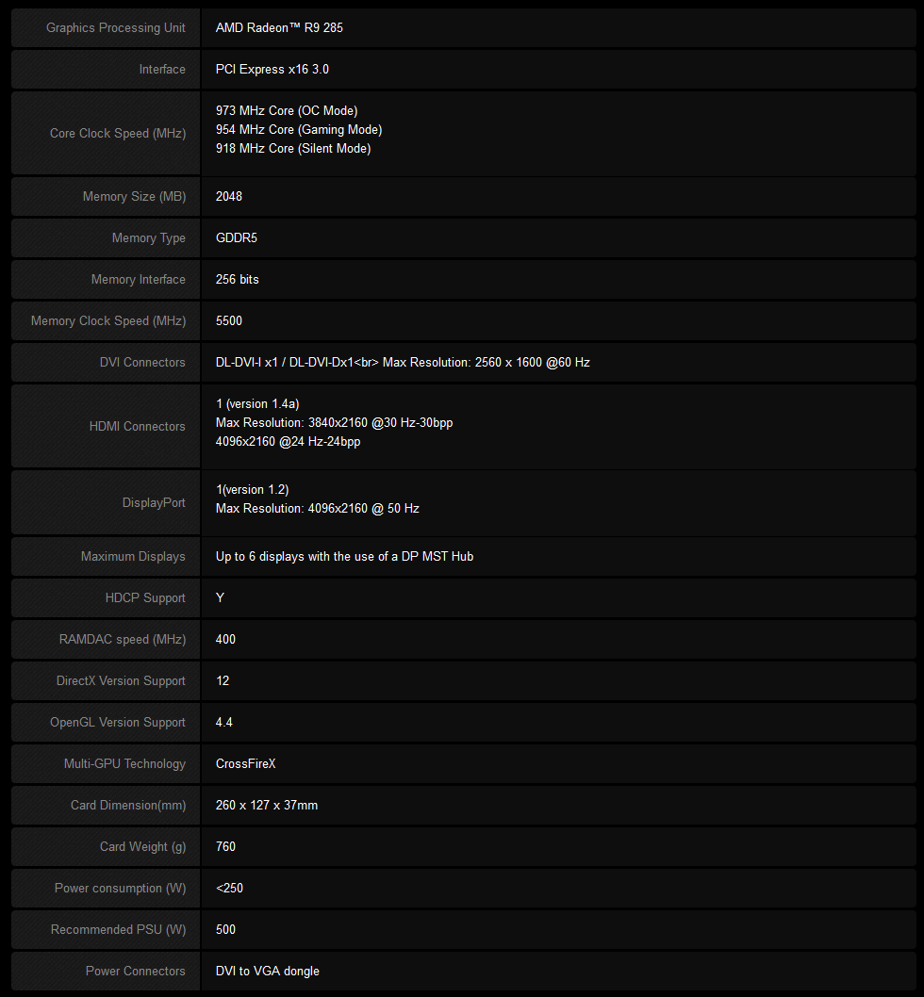
Task: Click the CrossFireX multi-GPU value
Action: [x=245, y=763]
